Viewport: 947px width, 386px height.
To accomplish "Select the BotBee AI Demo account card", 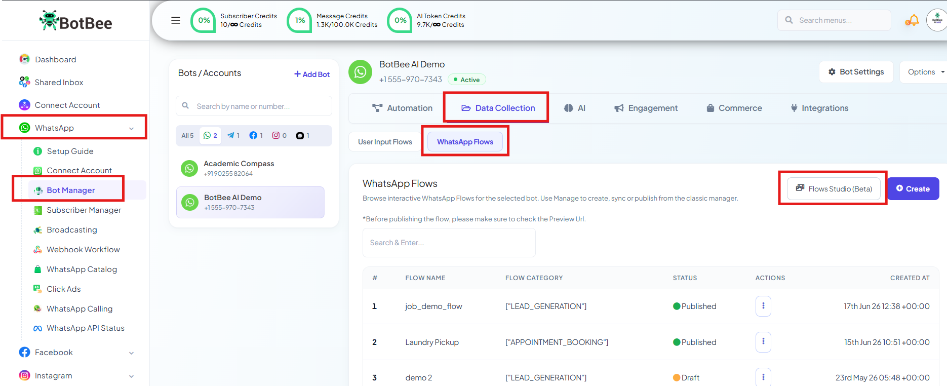I will [x=250, y=202].
